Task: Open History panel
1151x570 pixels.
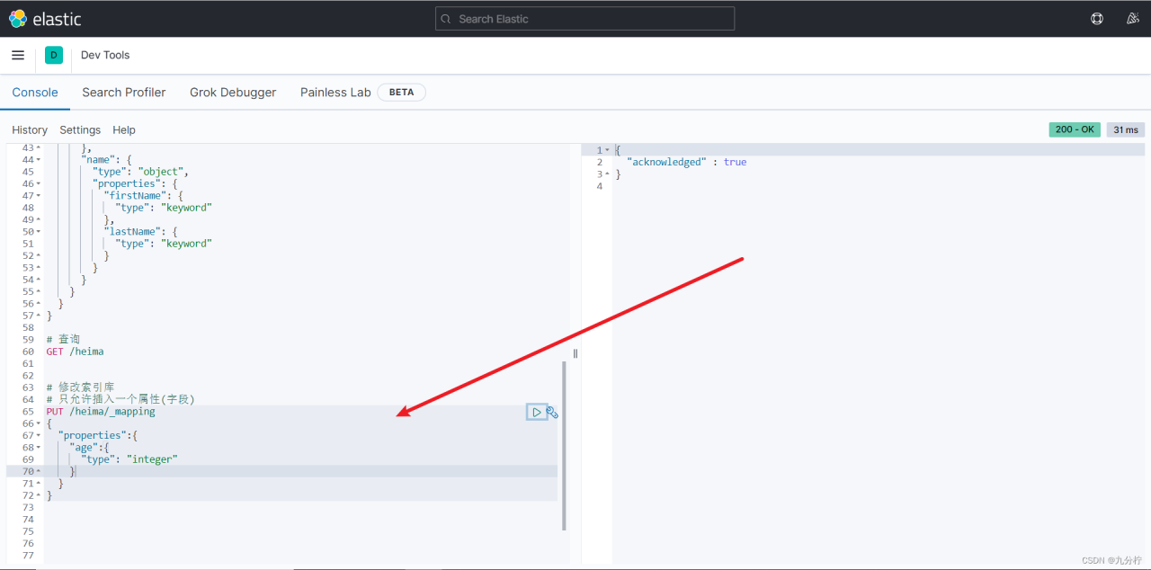Action: click(x=30, y=130)
